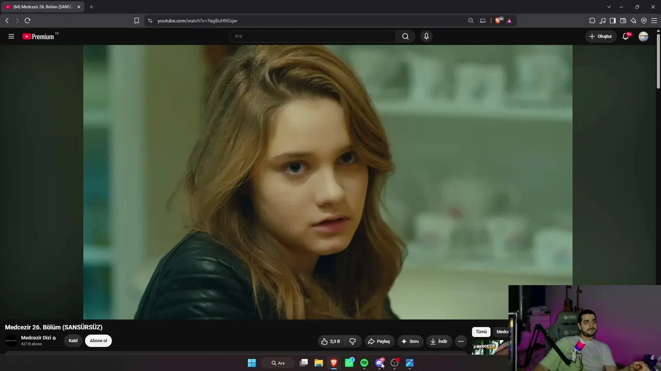Image resolution: width=661 pixels, height=371 pixels.
Task: Click the install app icon in address bar
Action: (483, 21)
